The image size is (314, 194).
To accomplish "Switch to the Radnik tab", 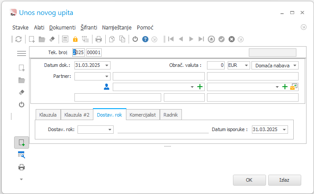I will click(170, 115).
